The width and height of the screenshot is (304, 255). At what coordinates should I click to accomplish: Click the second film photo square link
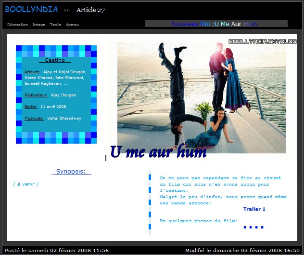coord(251,227)
